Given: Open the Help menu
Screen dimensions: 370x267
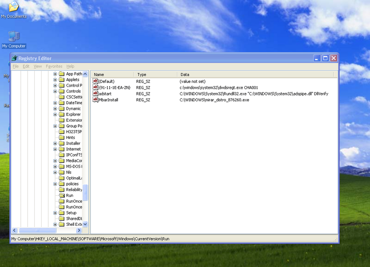Looking at the screenshot, I should pyautogui.click(x=70, y=66).
